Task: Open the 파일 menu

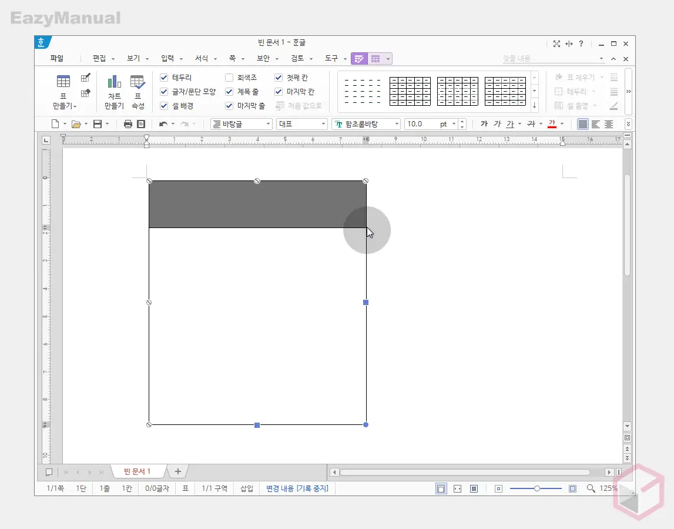Action: [x=57, y=58]
